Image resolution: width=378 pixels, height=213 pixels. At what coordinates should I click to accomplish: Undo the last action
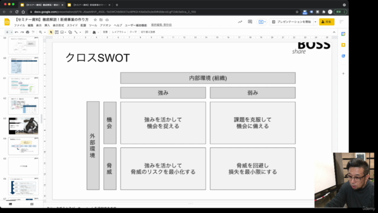coord(17,32)
